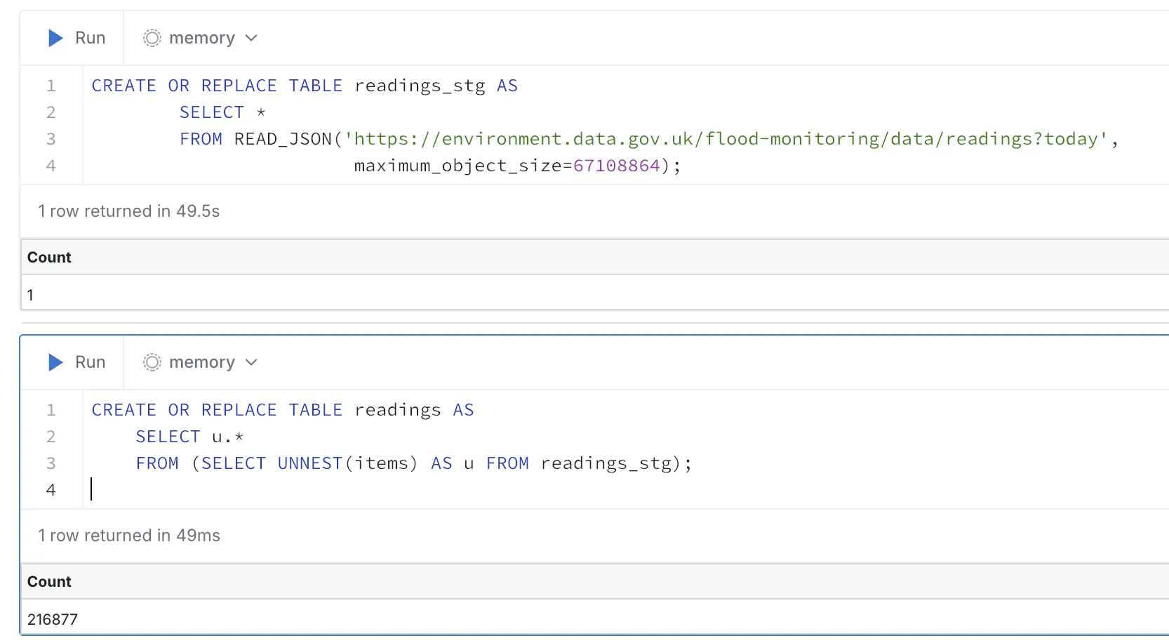The height and width of the screenshot is (643, 1169).
Task: Click the maximum_object_size value 67108864
Action: (616, 166)
